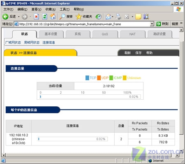185x164 pixels.
Task: Open the 工具(T) menu
Action: coord(65,9)
